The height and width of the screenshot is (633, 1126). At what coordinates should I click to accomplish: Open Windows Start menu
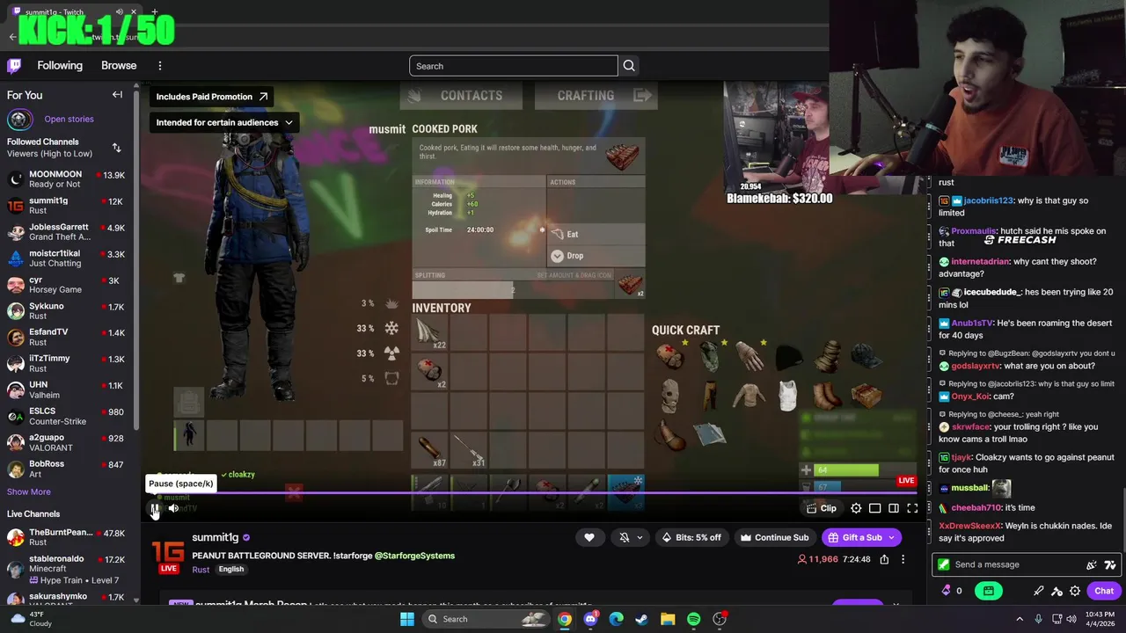406,619
